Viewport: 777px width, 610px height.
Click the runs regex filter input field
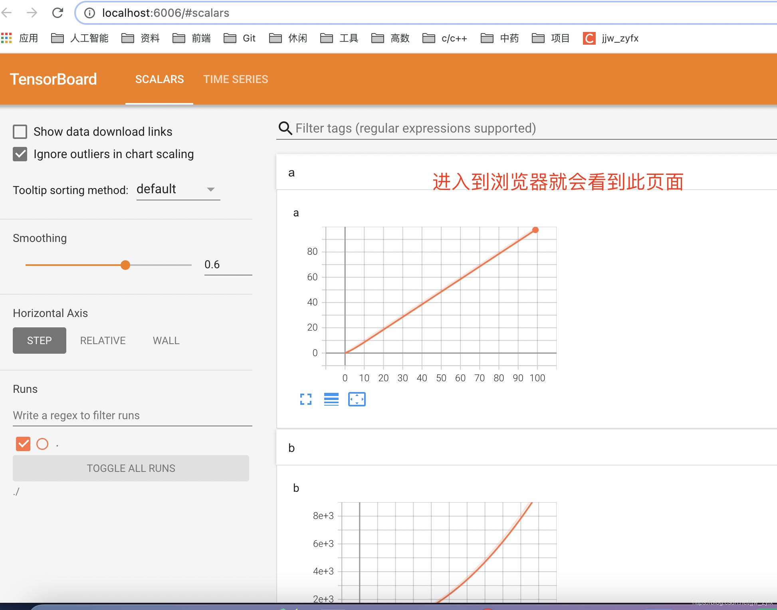coord(132,415)
